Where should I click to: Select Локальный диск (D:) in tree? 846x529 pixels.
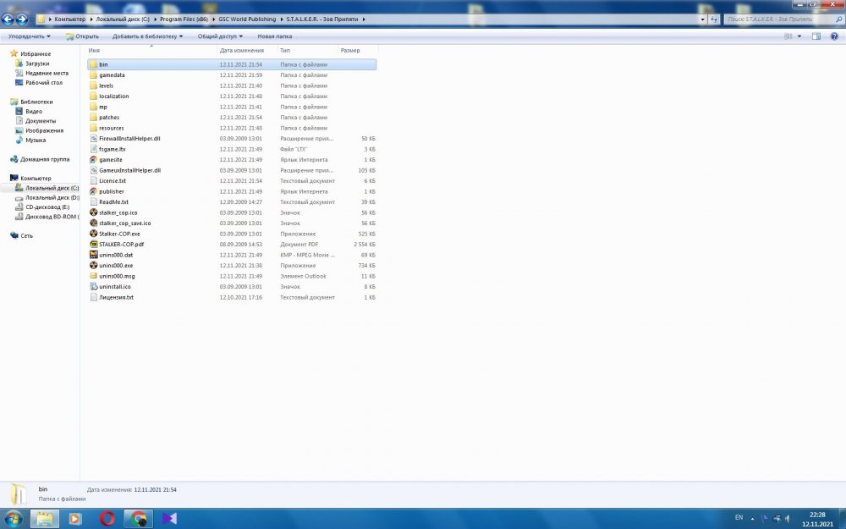(x=52, y=197)
